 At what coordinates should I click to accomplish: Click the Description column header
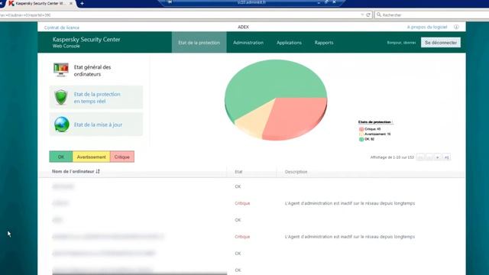click(x=296, y=172)
